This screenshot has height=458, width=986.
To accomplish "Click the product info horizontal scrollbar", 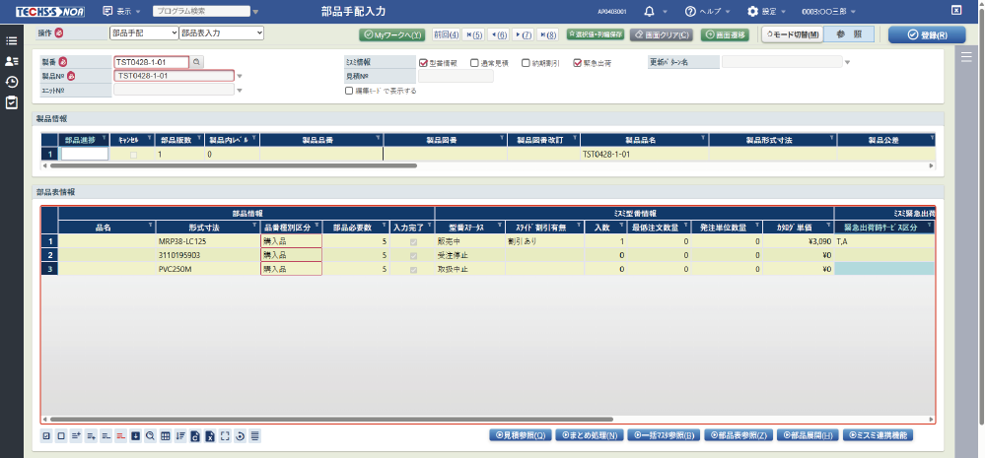I will point(234,165).
